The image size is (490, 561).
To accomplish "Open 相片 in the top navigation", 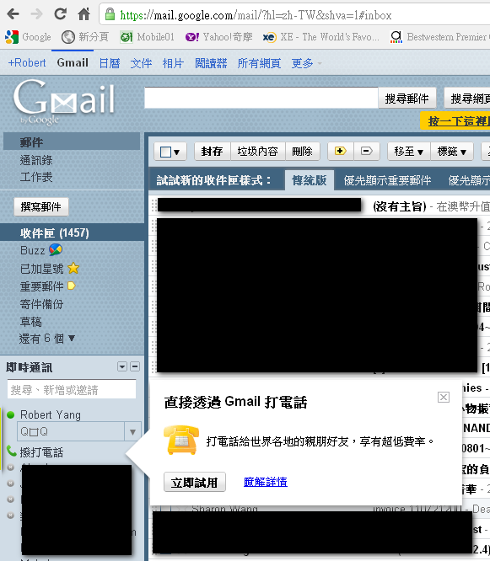I will pos(173,63).
